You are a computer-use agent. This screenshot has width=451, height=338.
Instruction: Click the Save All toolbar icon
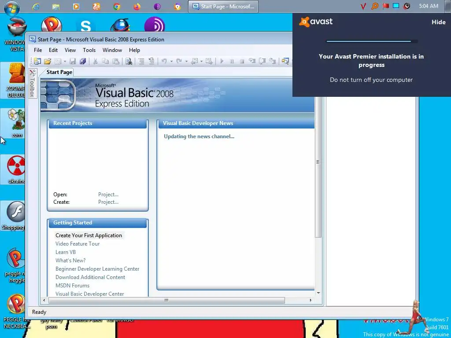(83, 61)
